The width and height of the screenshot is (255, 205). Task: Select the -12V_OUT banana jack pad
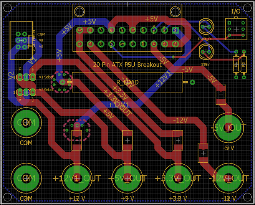[x=228, y=178]
